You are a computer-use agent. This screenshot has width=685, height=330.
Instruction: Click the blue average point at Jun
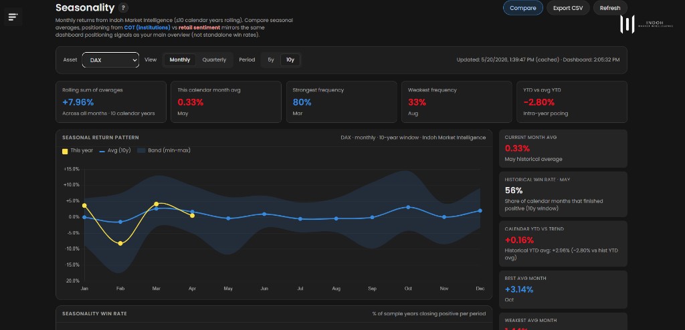(264, 214)
